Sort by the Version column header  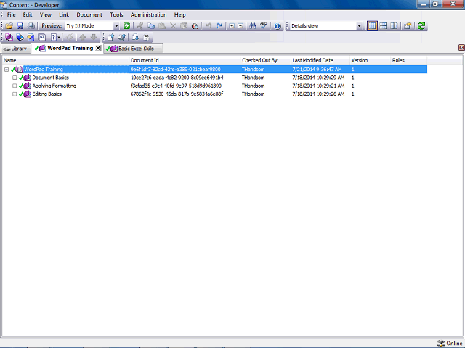point(370,60)
